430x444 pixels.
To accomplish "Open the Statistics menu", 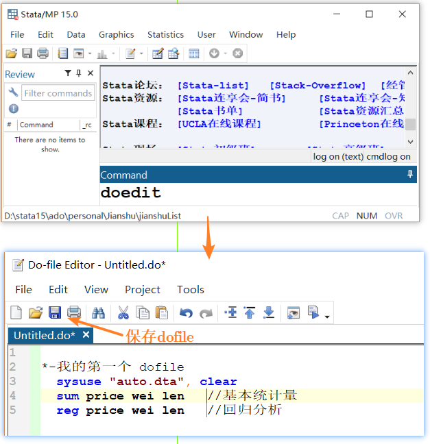I will click(x=165, y=34).
